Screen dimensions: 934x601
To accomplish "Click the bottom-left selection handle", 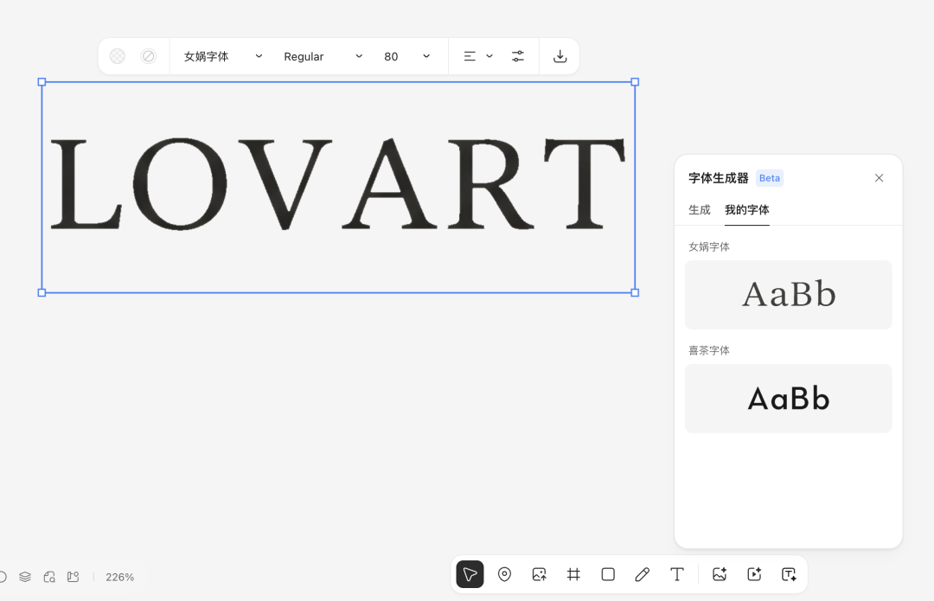I will tap(42, 292).
